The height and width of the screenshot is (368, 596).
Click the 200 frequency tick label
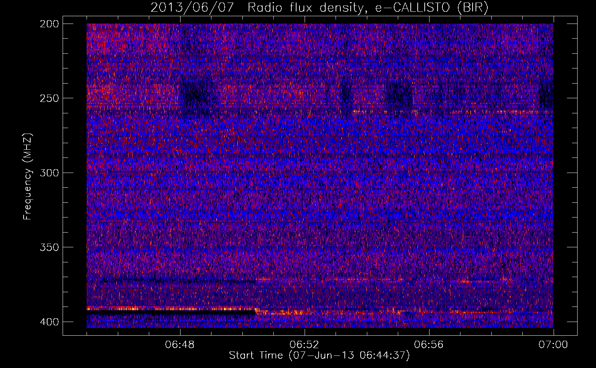49,24
